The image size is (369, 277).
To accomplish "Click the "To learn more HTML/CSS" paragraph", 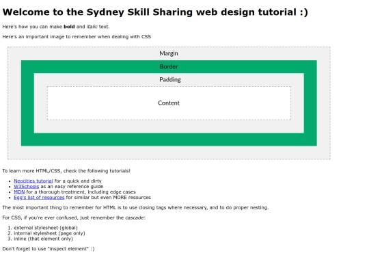I will click(66, 171).
